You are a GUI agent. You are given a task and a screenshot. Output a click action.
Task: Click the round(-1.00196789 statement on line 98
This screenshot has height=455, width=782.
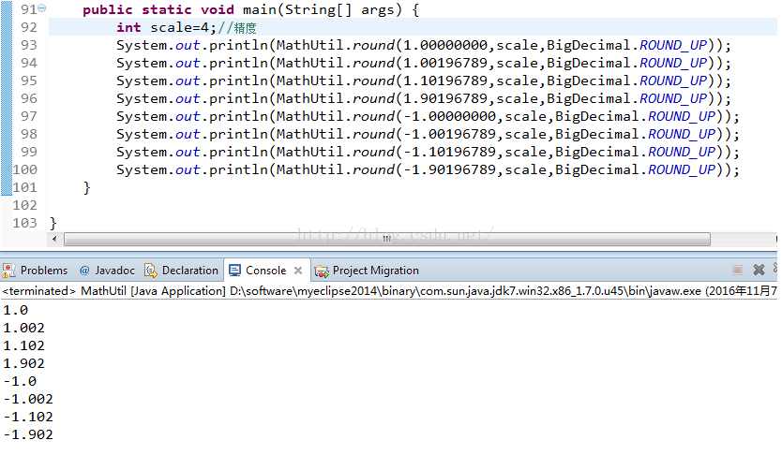428,135
